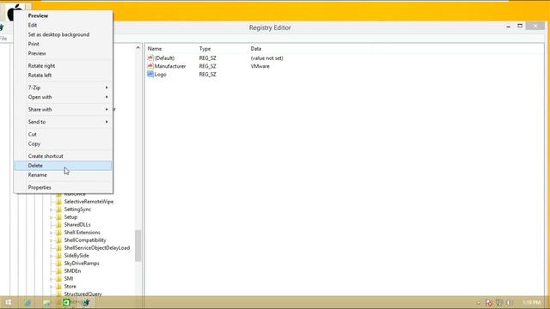Click the SharedDLLs folder icon

pyautogui.click(x=59, y=225)
